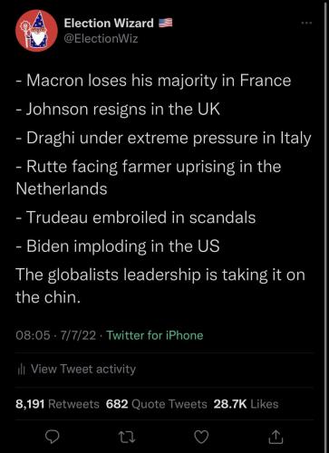Like the tweet with the heart icon
Image resolution: width=329 pixels, height=453 pixels.
(201, 437)
